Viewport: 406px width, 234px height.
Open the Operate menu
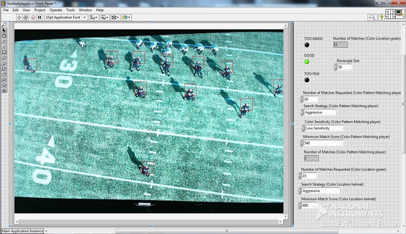click(55, 10)
